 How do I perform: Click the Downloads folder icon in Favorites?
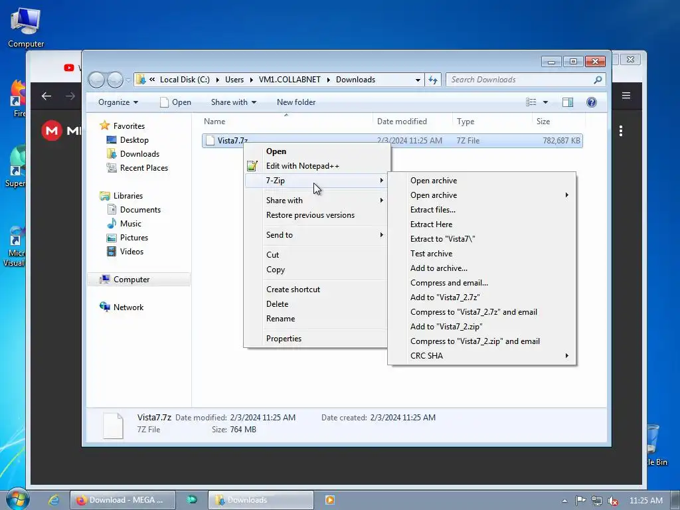[x=112, y=153]
